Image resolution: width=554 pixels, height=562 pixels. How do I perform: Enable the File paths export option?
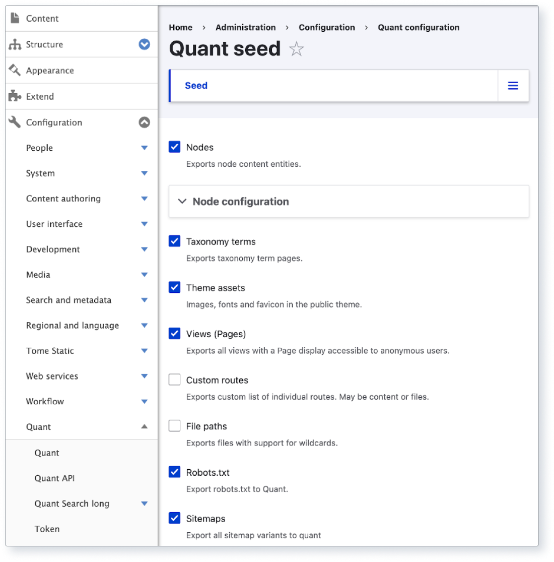(174, 425)
